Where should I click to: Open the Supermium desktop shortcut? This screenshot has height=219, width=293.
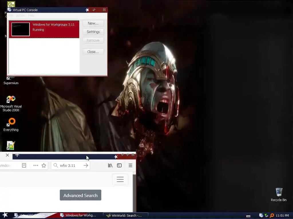click(x=11, y=80)
